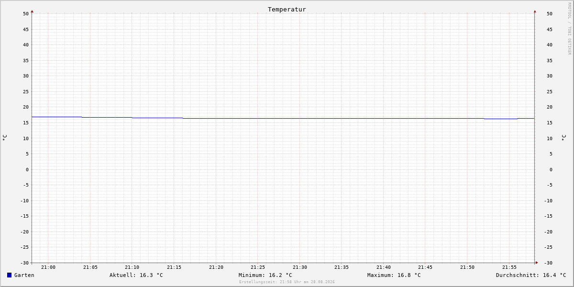Click the 21:00 time axis label

48,267
